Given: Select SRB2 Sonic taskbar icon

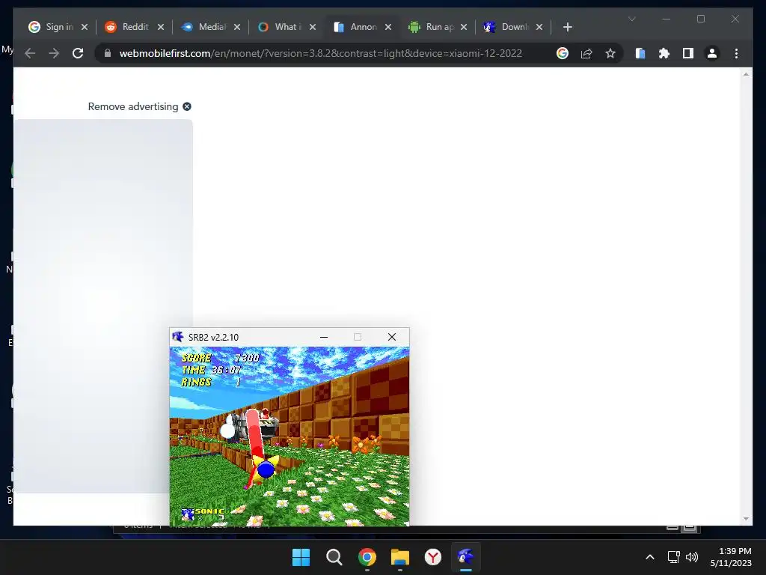Looking at the screenshot, I should point(465,557).
